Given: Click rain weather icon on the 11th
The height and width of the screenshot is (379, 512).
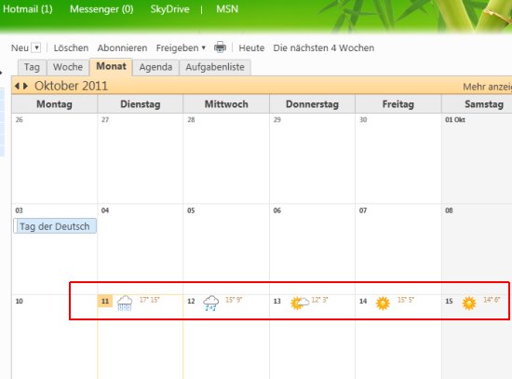Looking at the screenshot, I should pos(125,304).
